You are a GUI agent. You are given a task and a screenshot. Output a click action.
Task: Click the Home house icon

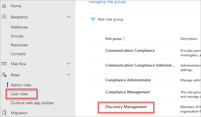pyautogui.click(x=4, y=6)
